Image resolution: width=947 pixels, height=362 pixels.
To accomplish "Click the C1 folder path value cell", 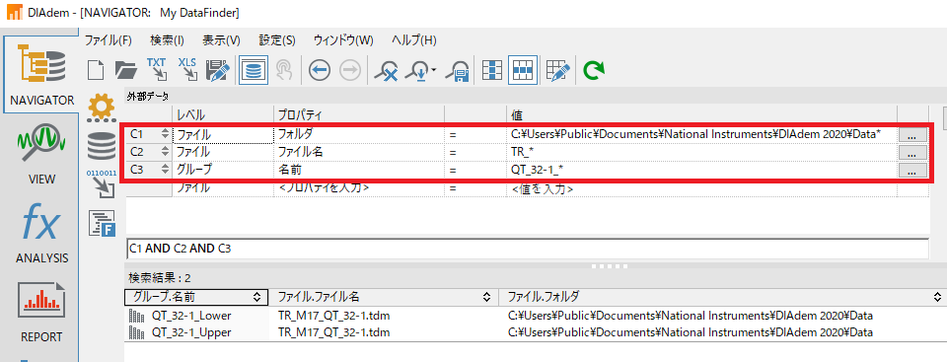I will (x=701, y=135).
